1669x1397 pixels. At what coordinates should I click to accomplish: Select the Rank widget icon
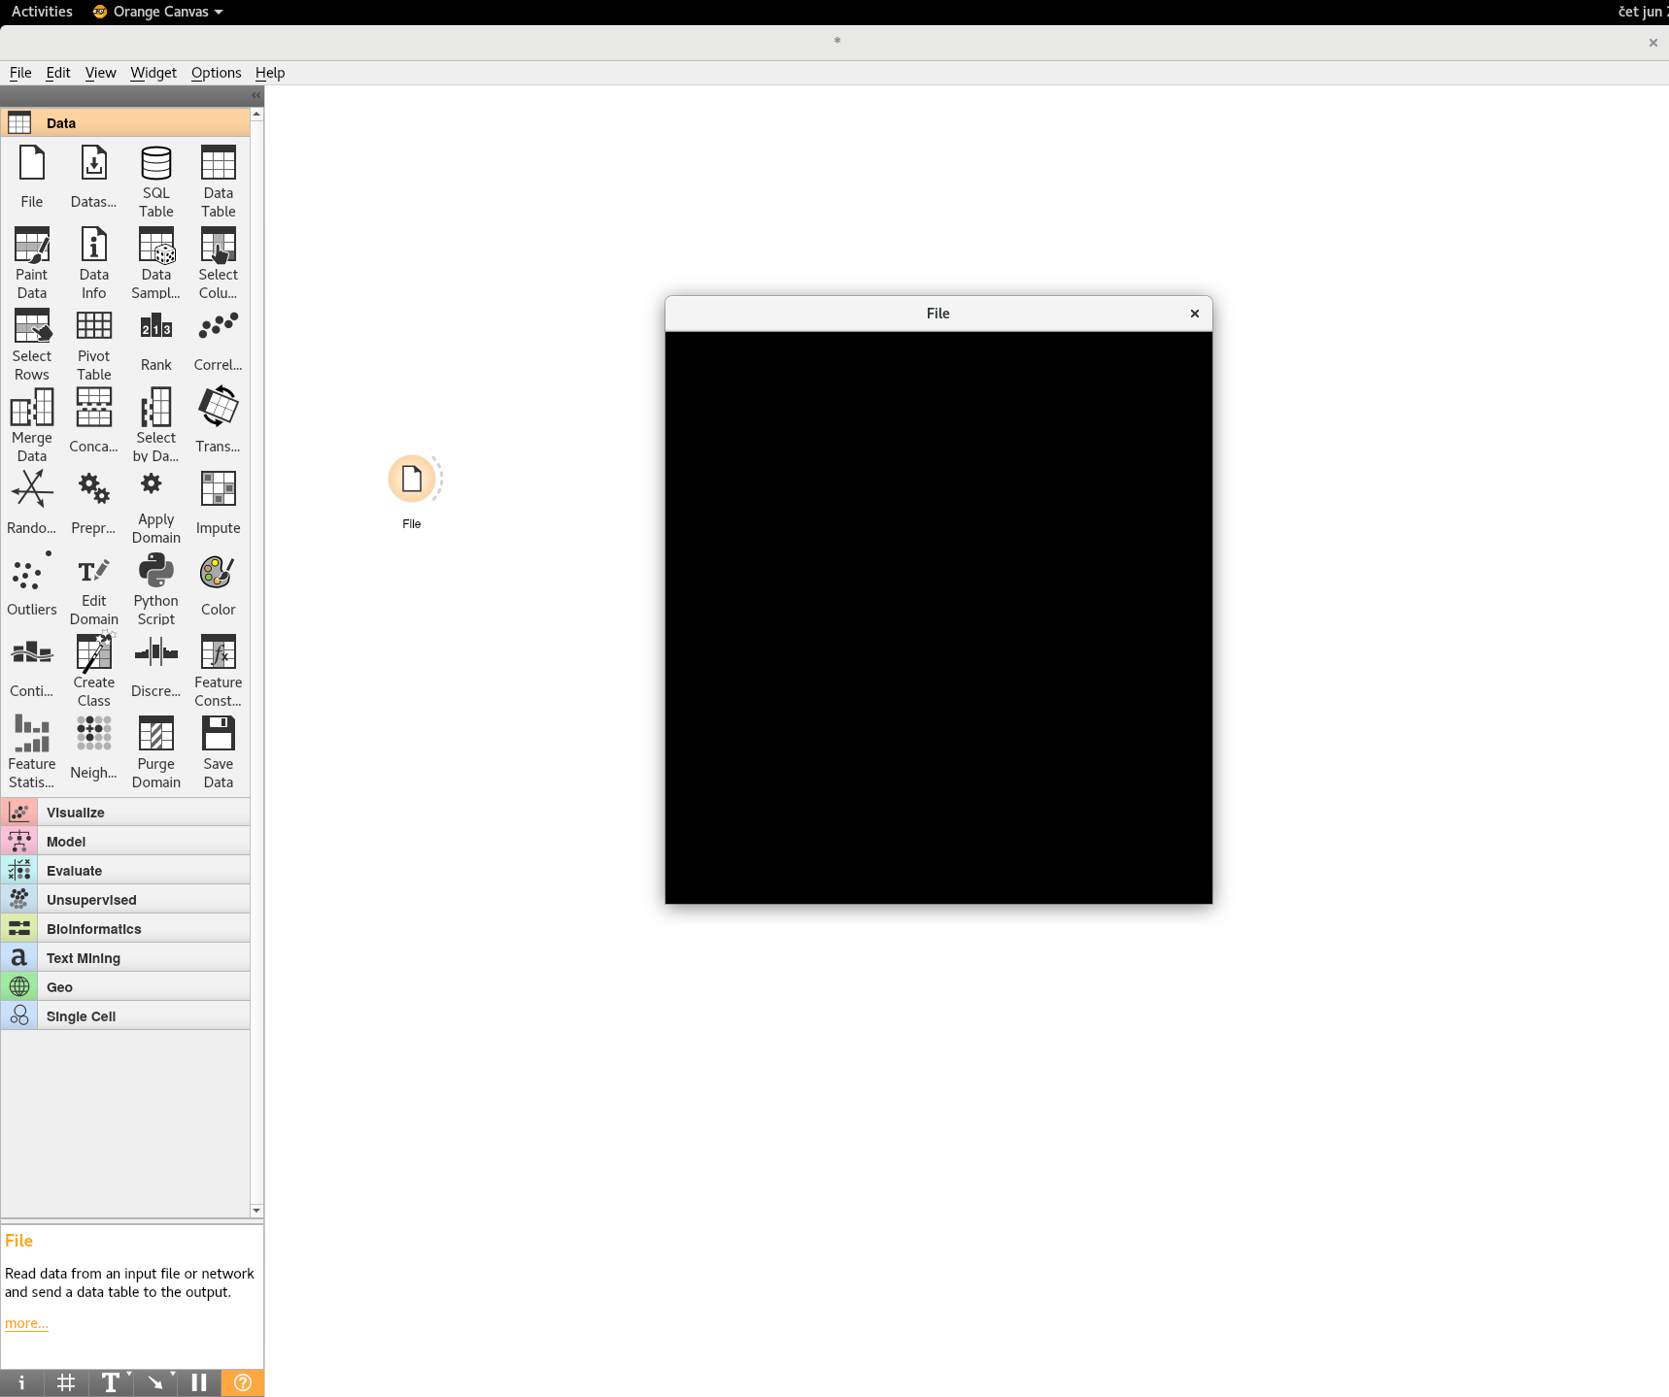(156, 326)
